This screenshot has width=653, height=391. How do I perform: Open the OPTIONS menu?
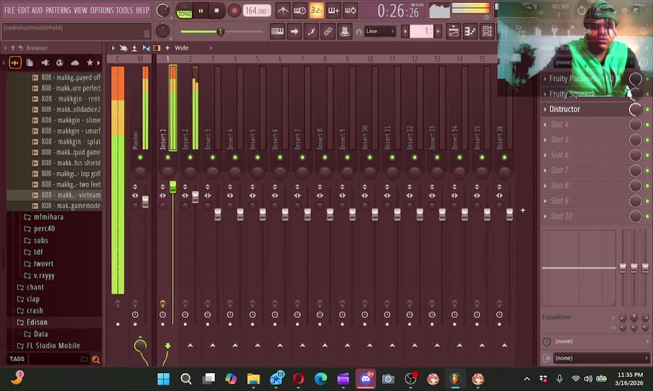click(x=101, y=10)
